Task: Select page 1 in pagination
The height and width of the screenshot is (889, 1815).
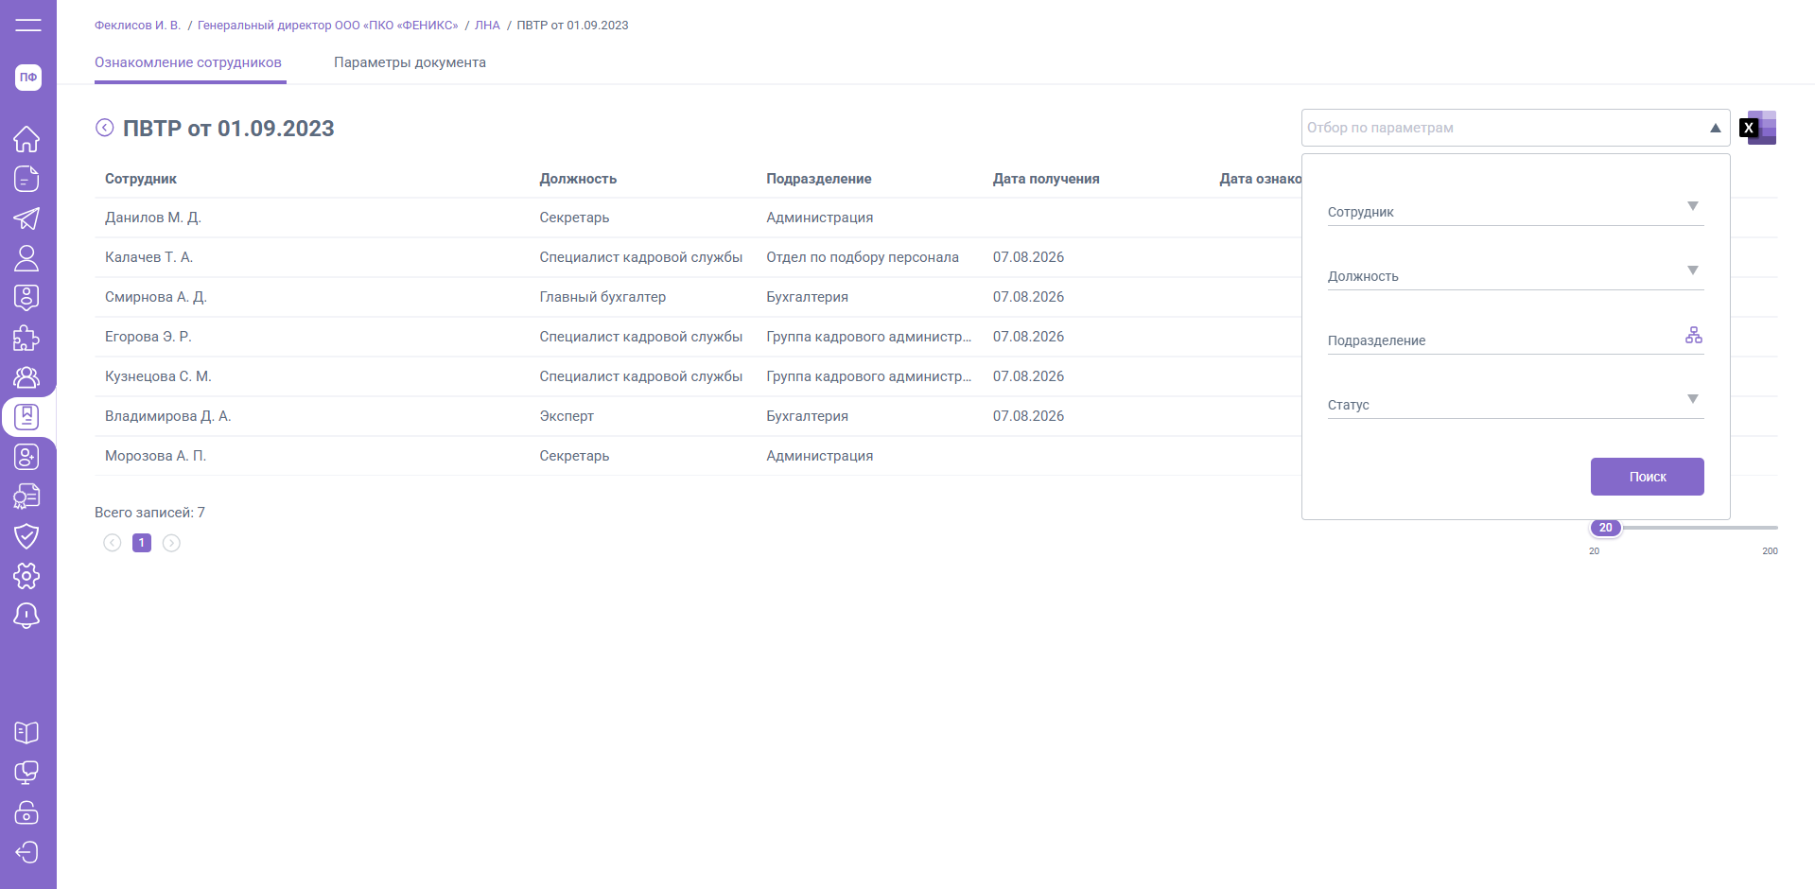Action: pyautogui.click(x=142, y=543)
